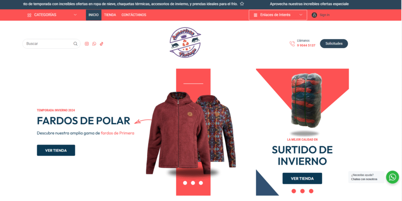
Task: Open the green WhatsApp chat bubble
Action: (392, 177)
